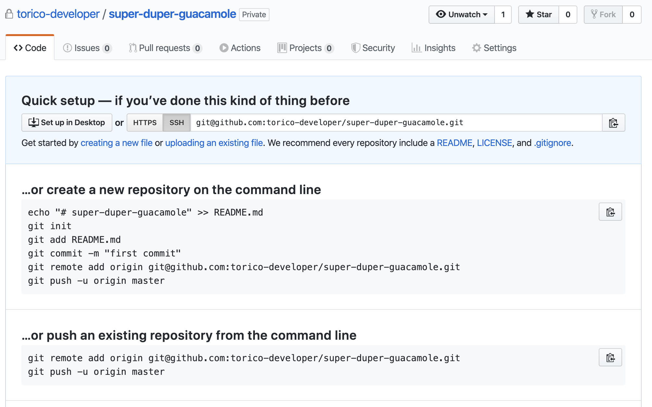The width and height of the screenshot is (652, 407).
Task: Click the code brackets icon of Code tab
Action: [18, 48]
